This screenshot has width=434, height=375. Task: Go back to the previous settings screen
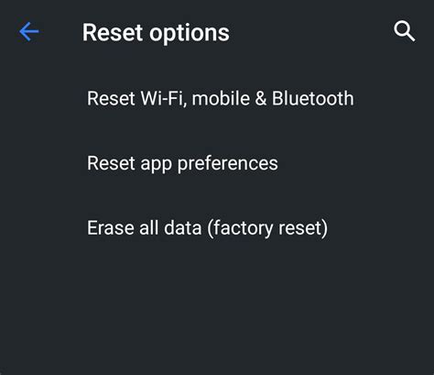click(x=29, y=31)
